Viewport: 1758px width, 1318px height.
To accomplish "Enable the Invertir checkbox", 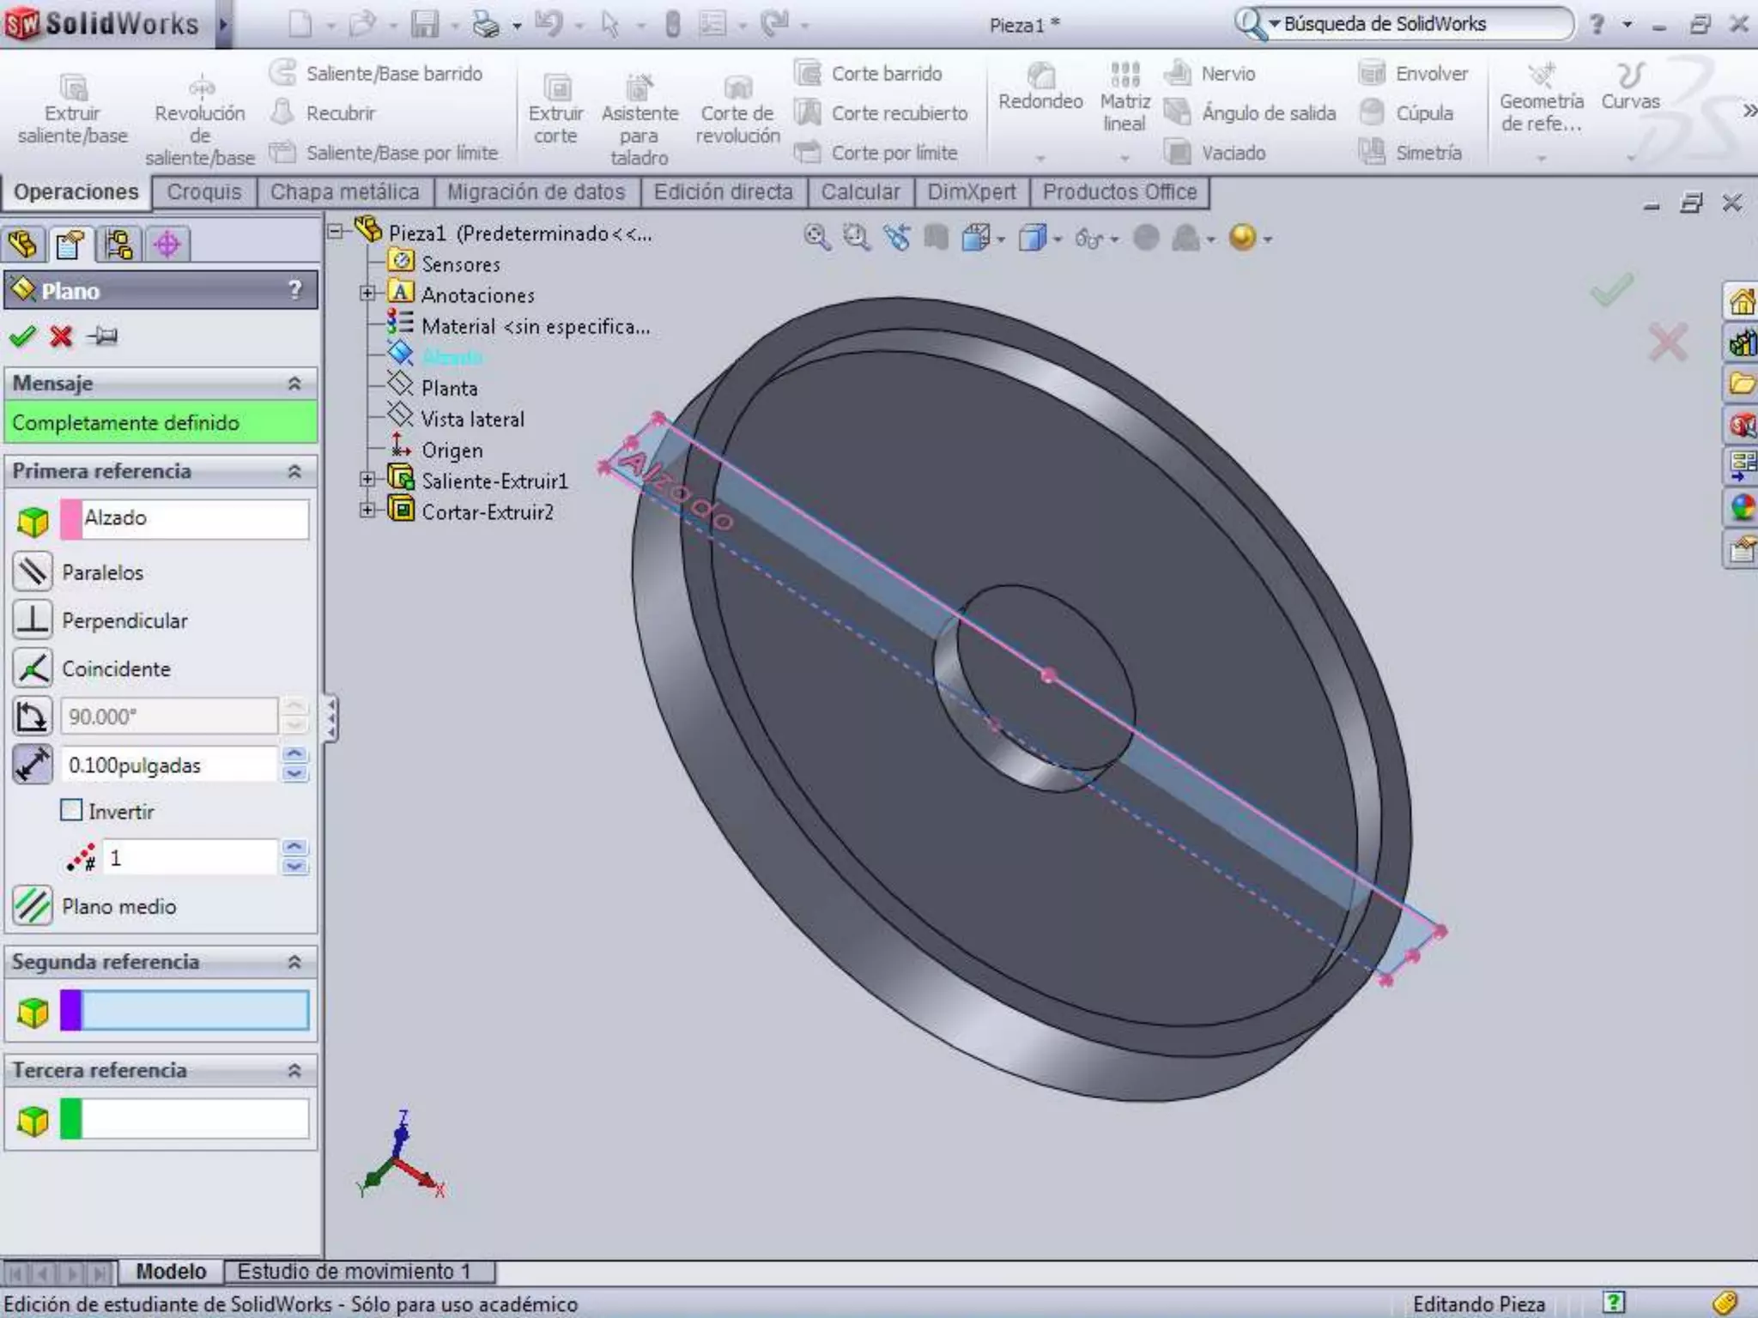I will coord(72,810).
